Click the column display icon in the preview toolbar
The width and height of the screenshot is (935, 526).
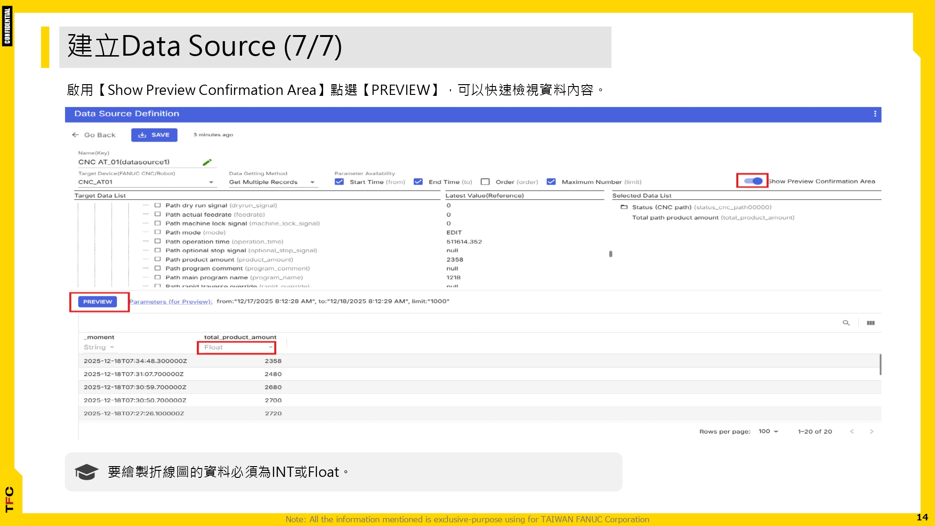pyautogui.click(x=870, y=323)
